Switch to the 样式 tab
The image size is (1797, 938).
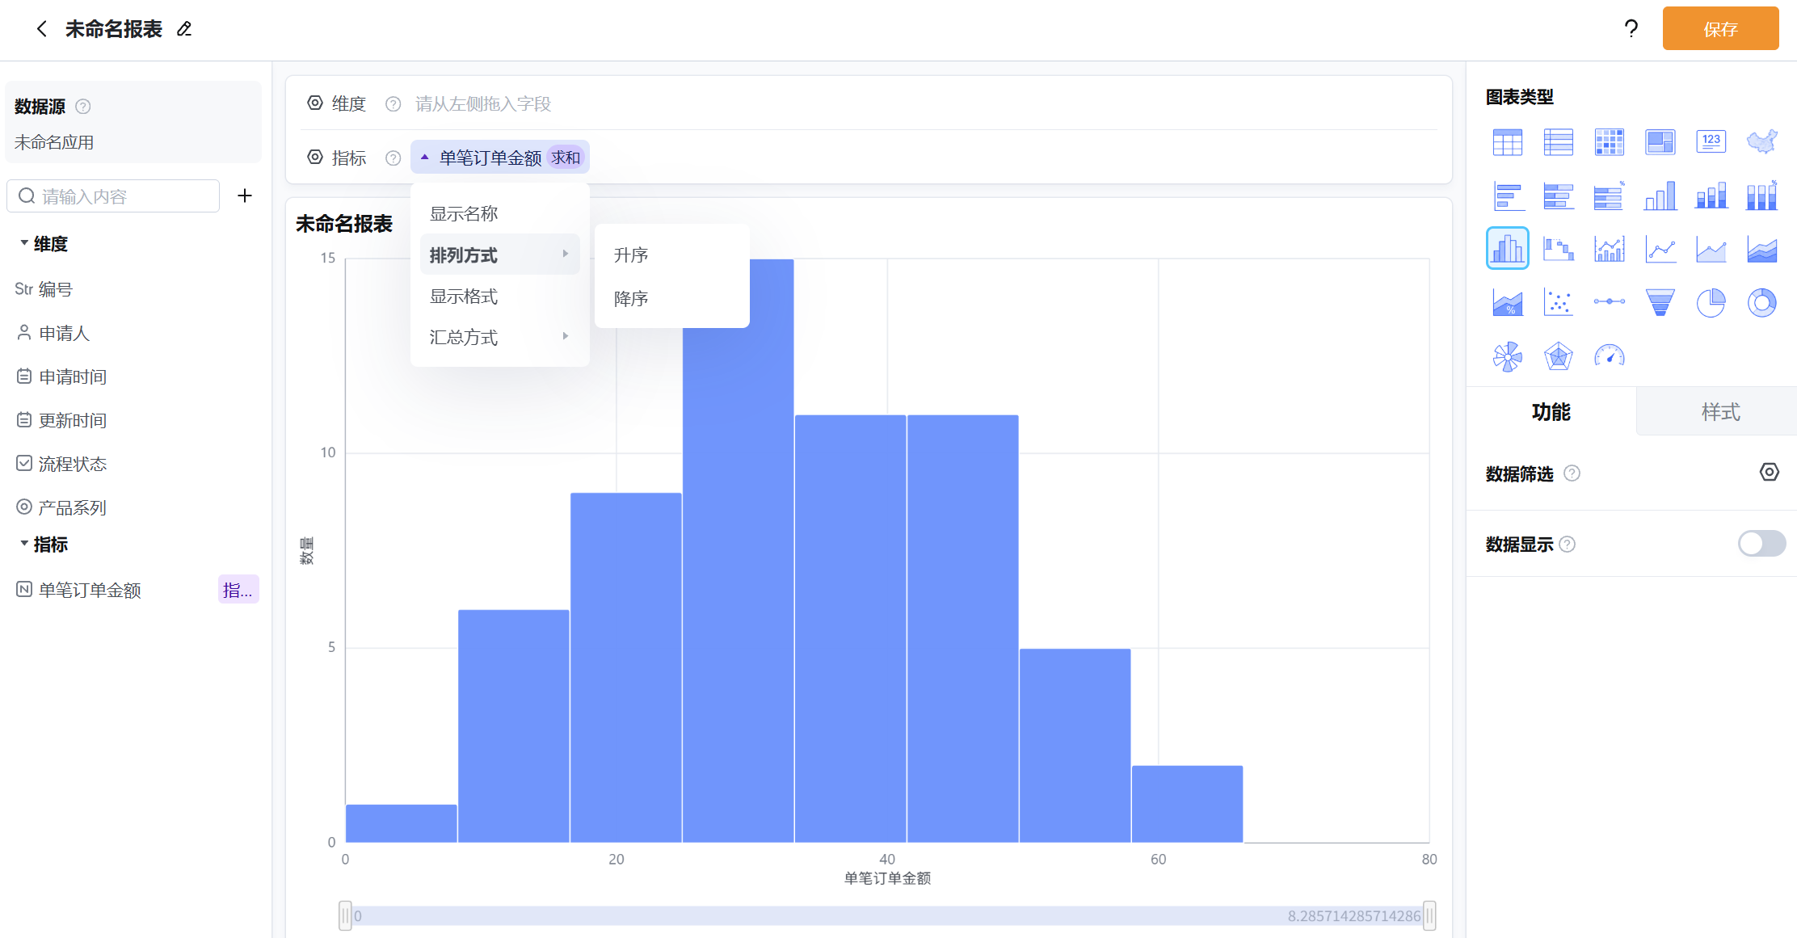(1720, 412)
